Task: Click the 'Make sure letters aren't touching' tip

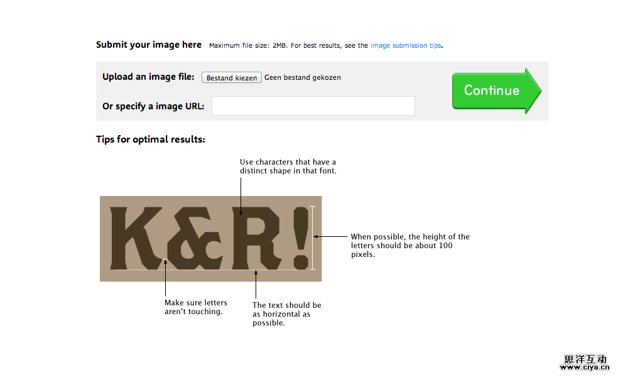Action: pyautogui.click(x=196, y=307)
